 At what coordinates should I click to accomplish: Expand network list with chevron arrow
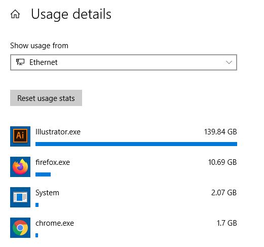tap(229, 62)
